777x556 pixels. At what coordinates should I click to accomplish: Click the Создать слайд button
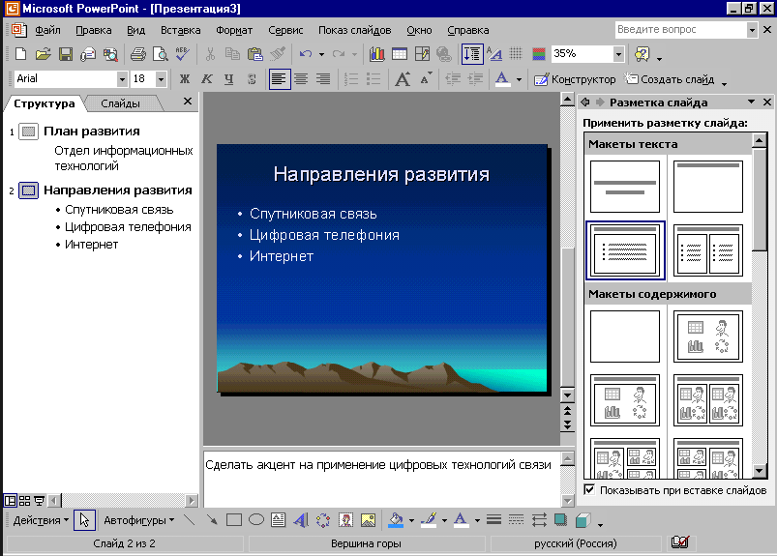click(x=669, y=79)
